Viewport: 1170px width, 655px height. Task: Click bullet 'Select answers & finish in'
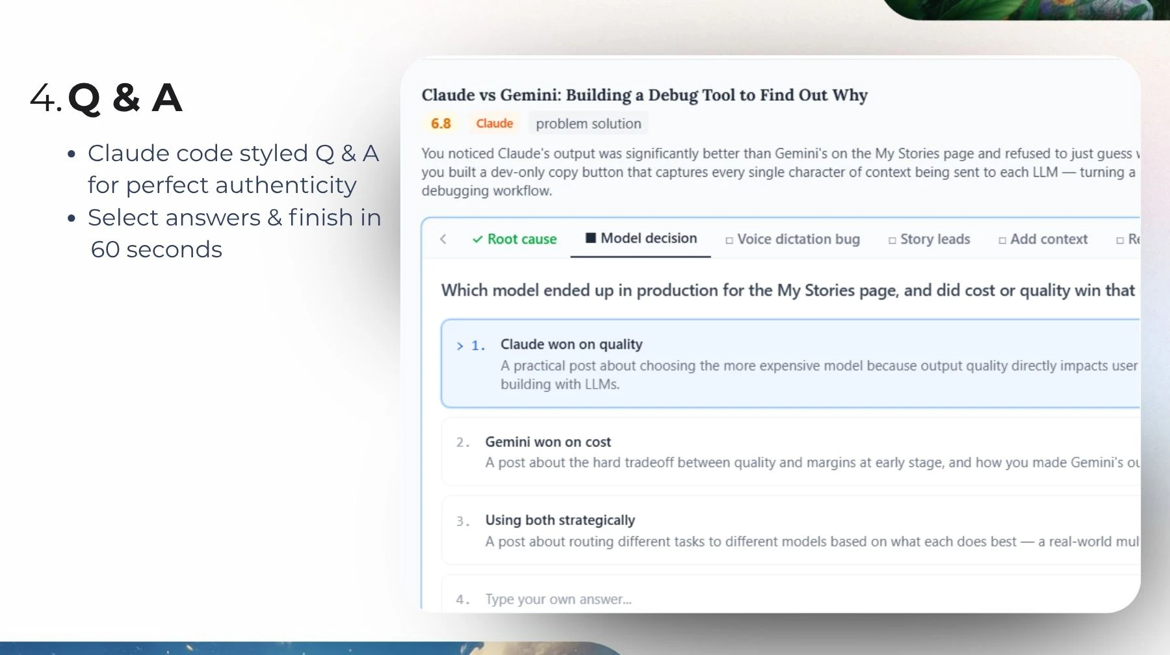[x=235, y=218]
